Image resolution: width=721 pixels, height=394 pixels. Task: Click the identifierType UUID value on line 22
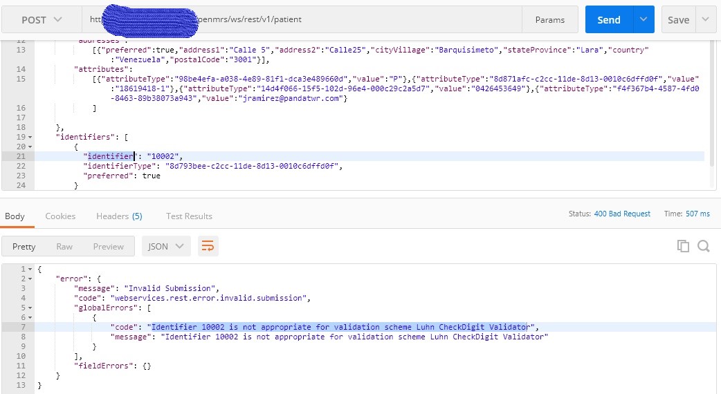tap(252, 166)
